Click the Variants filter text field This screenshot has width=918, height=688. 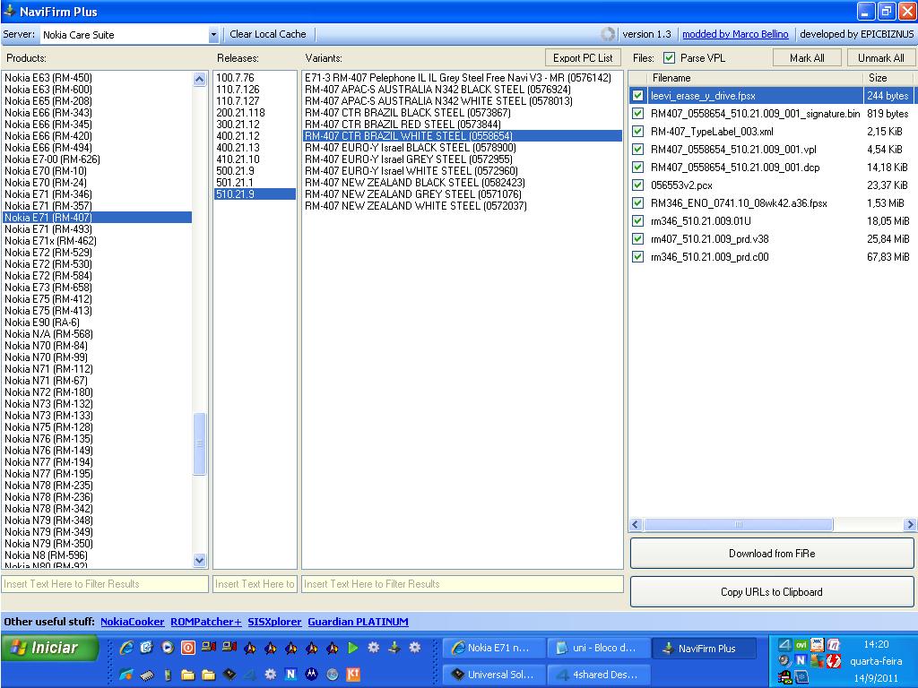[463, 584]
